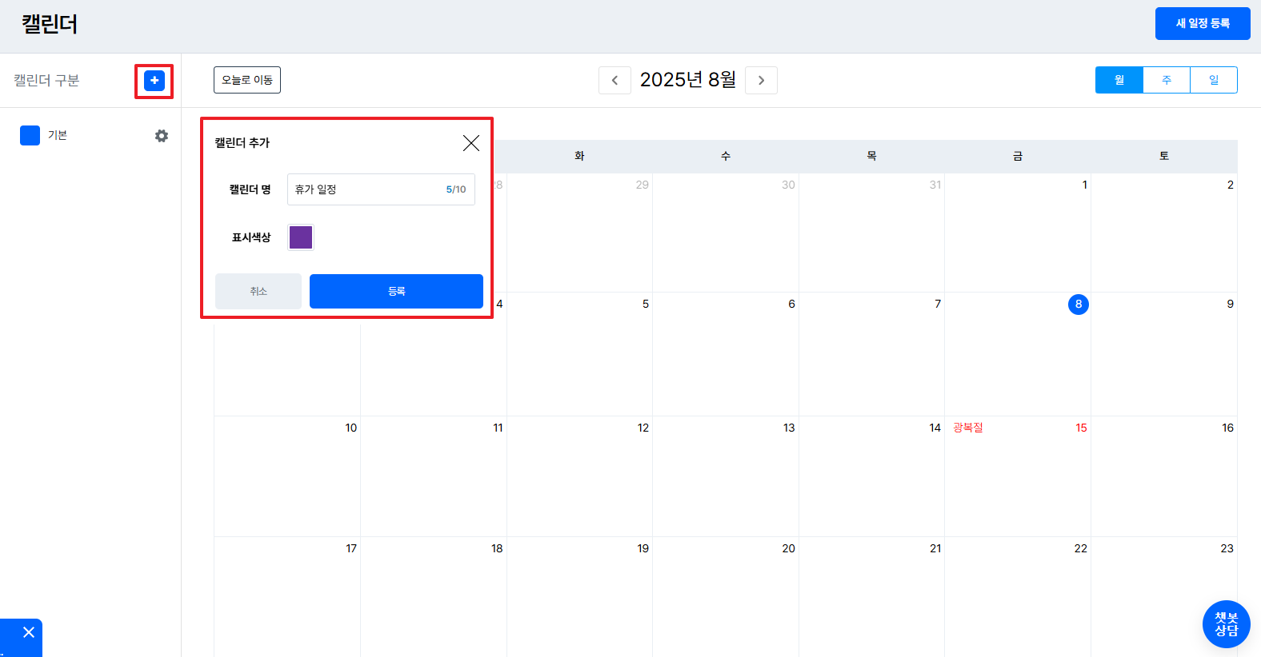This screenshot has width=1261, height=657.
Task: Switch to 주 week view tab
Action: [x=1166, y=80]
